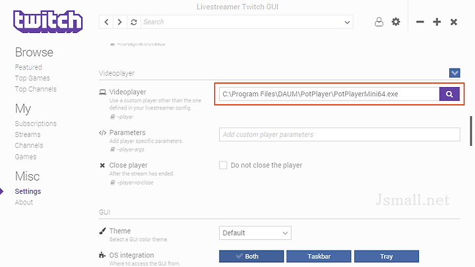Open the user account icon

point(379,22)
